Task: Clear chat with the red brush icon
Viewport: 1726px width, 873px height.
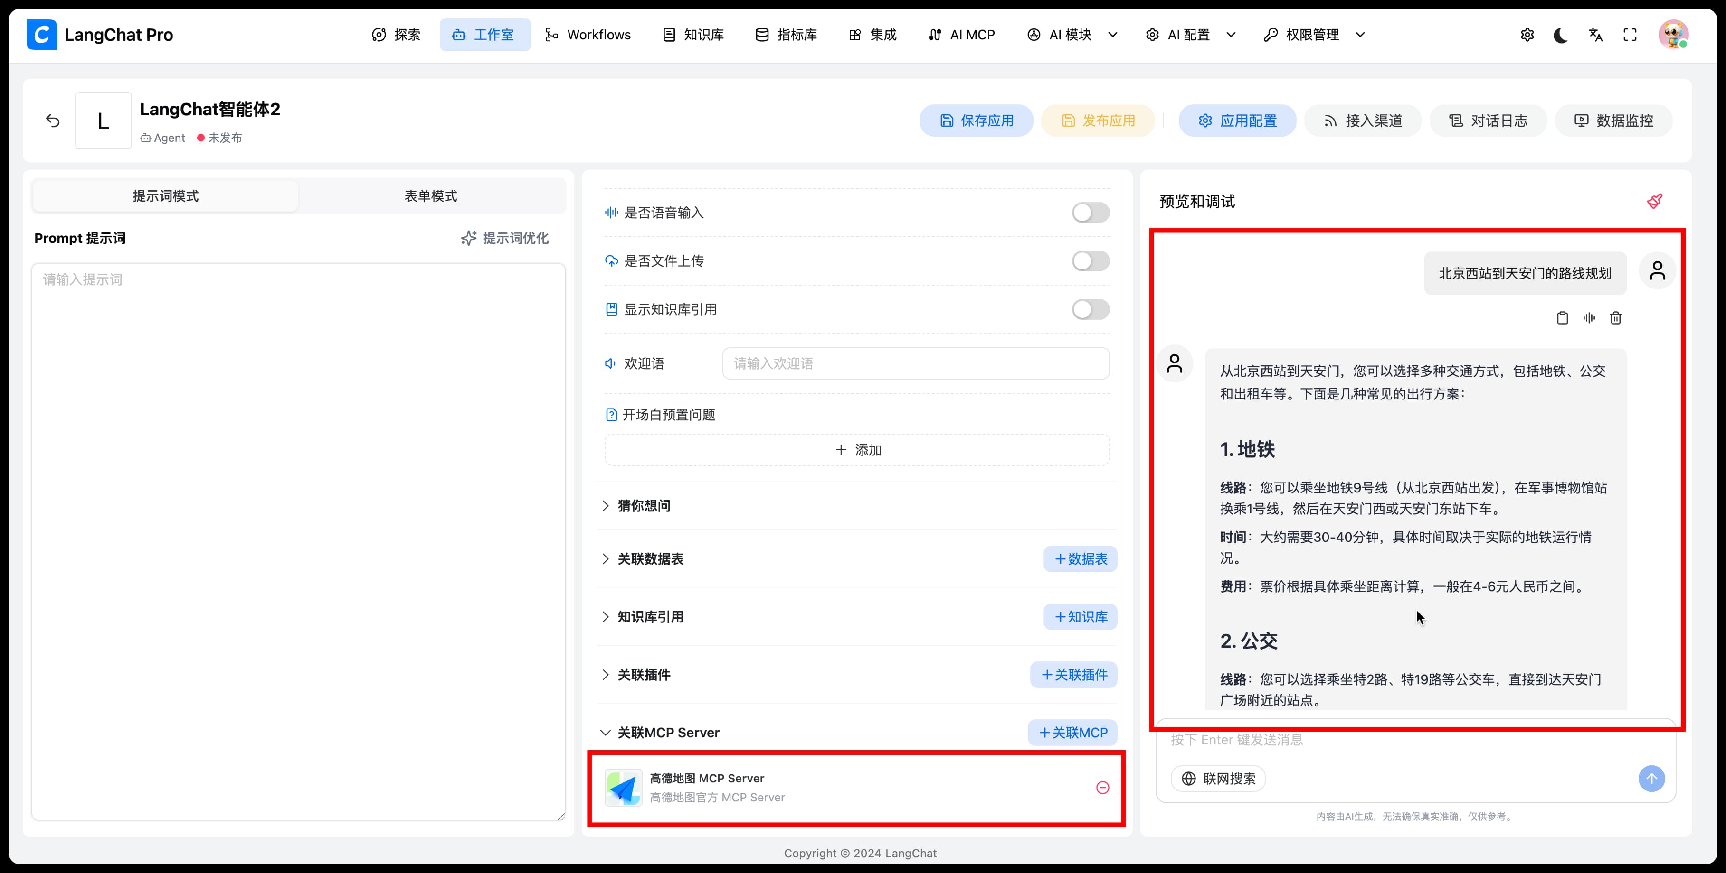Action: [x=1654, y=201]
